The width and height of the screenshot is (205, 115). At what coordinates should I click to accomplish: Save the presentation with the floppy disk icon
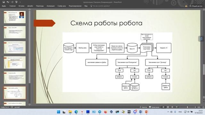[x=4, y=2]
